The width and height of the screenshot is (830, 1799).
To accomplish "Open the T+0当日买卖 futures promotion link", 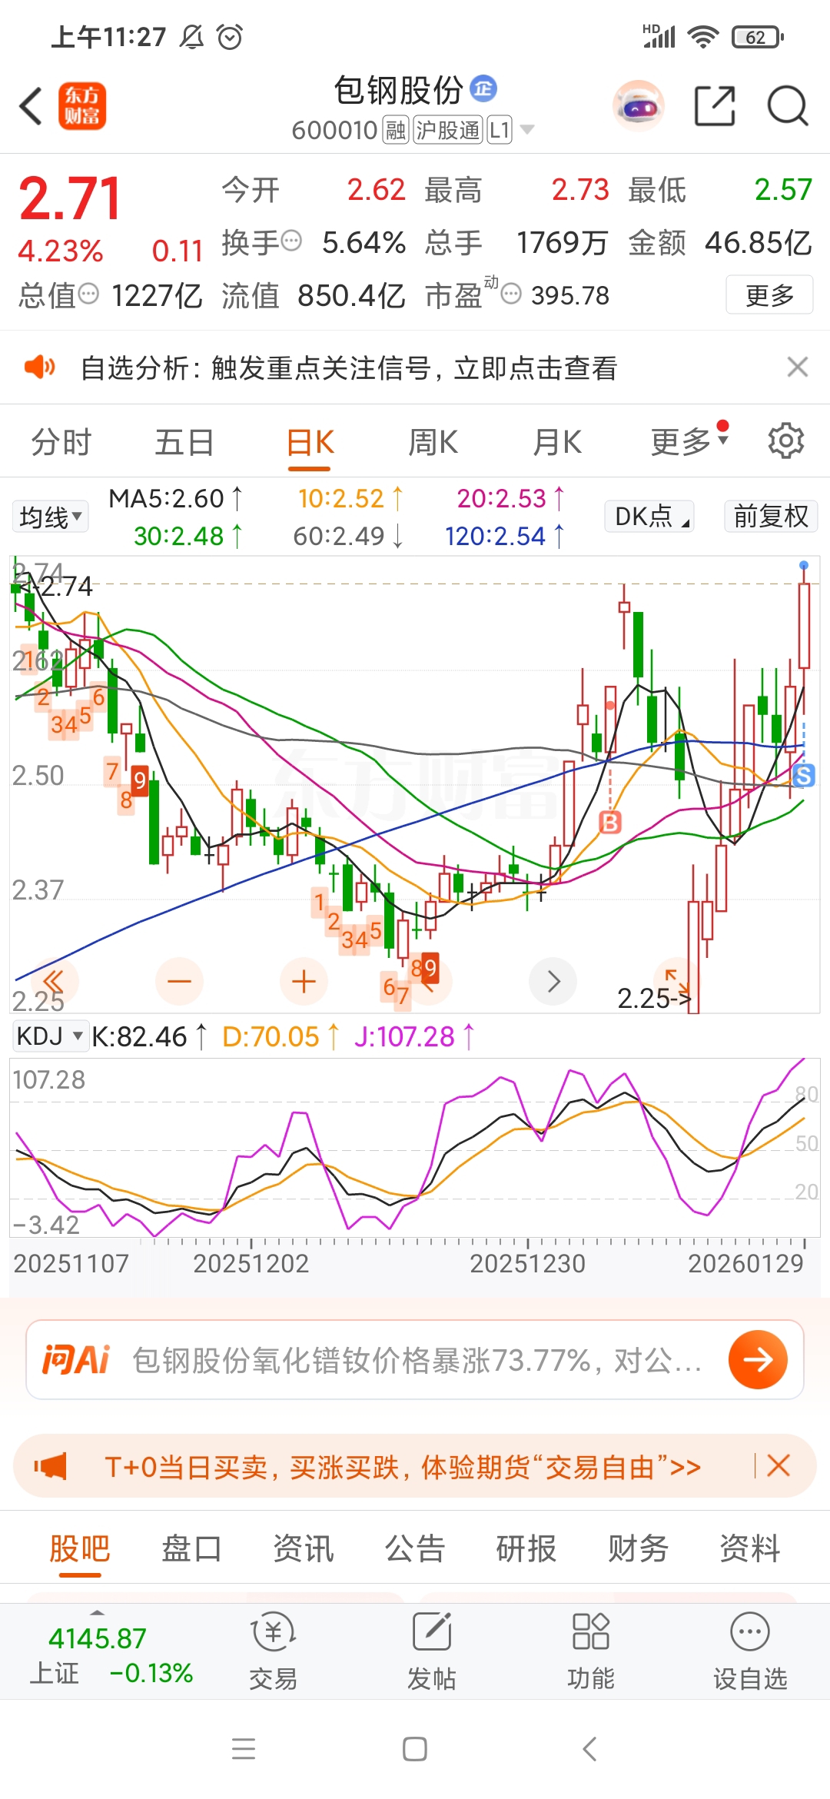I will [x=403, y=1467].
